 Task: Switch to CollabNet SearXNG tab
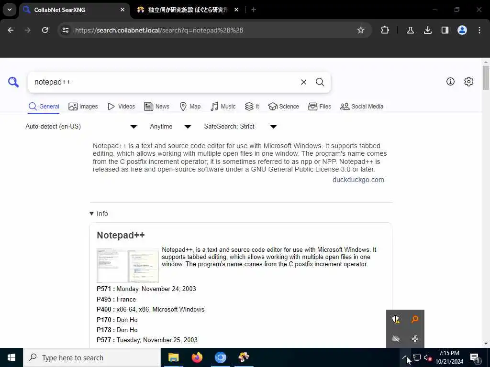(74, 10)
